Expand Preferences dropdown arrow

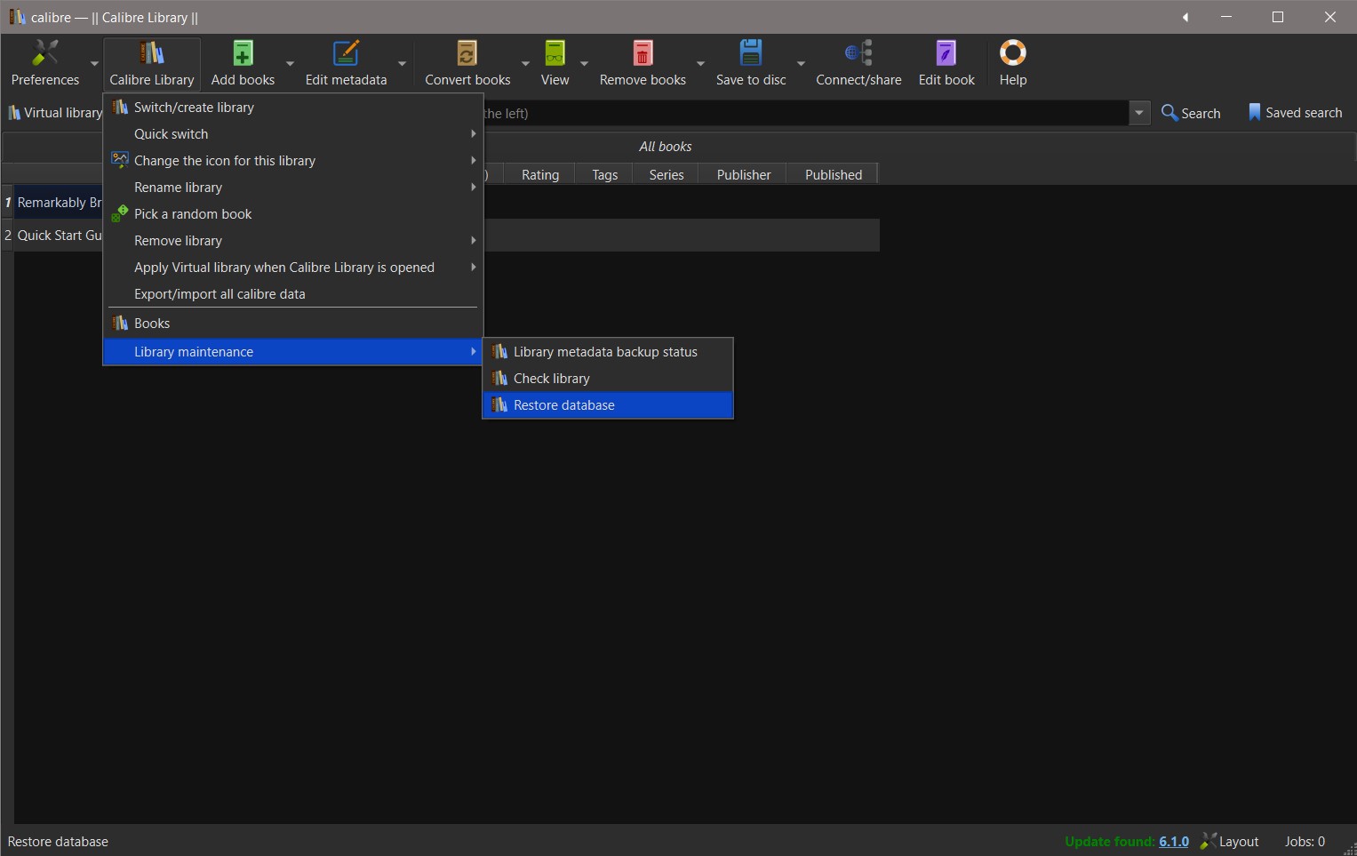(x=94, y=63)
